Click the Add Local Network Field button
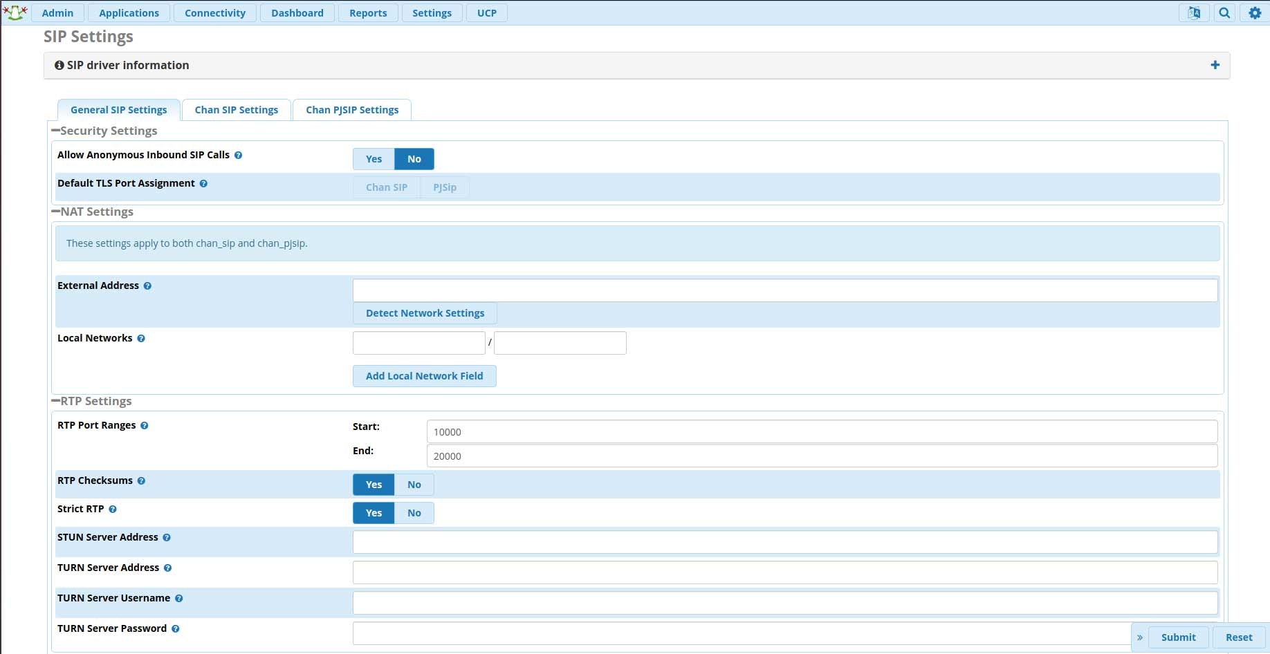Image resolution: width=1270 pixels, height=654 pixels. point(424,375)
